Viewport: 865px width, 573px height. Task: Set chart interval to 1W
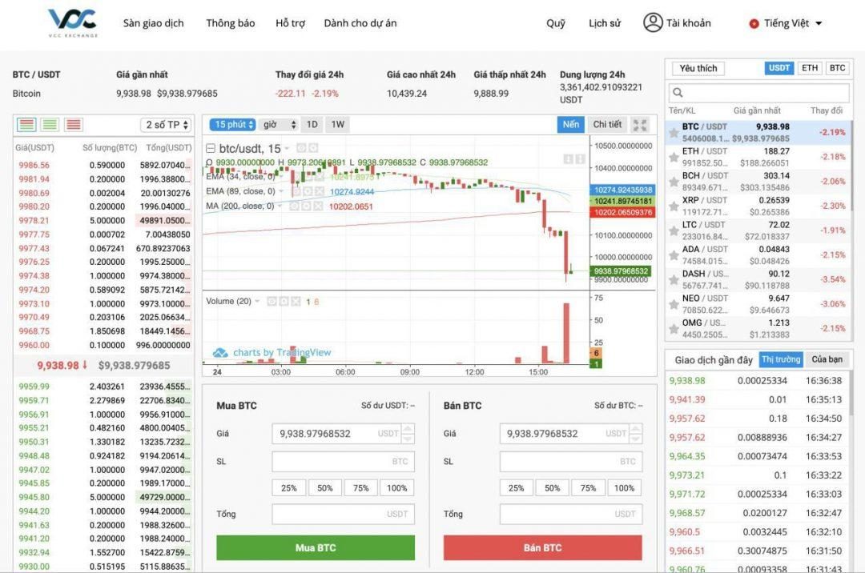[338, 125]
